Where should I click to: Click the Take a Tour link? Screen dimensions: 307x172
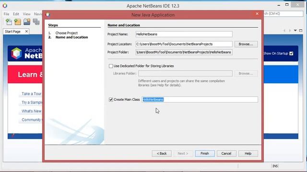click(x=32, y=94)
